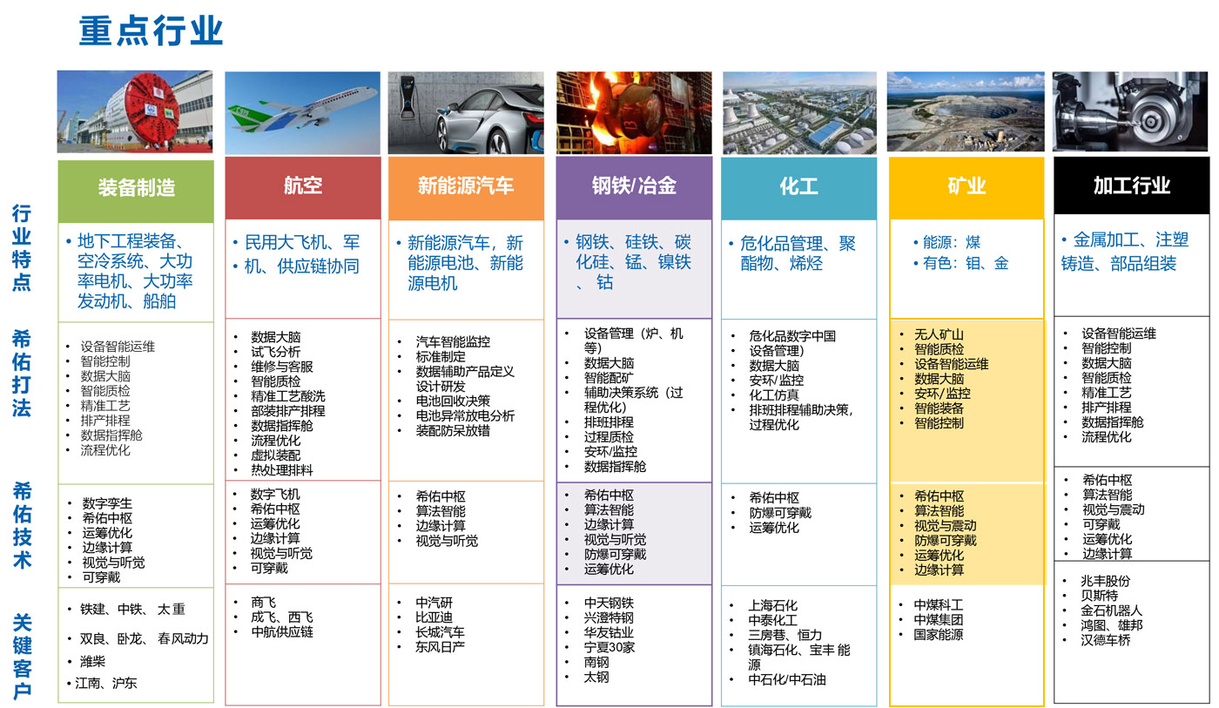The image size is (1219, 708).
Task: Click the passenger airplane photo
Action: (303, 112)
